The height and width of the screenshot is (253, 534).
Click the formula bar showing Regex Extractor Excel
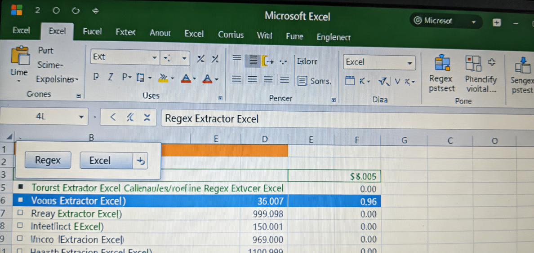[x=347, y=119]
